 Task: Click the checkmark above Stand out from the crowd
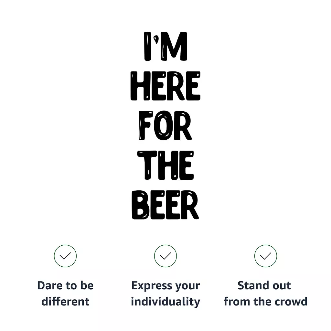266,256
